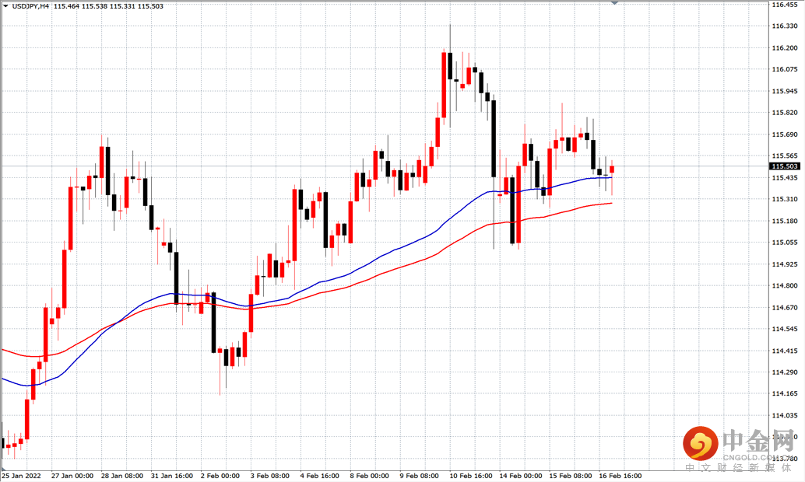Click the 27 Jan 00:00 time label
The image size is (805, 482).
coord(72,476)
